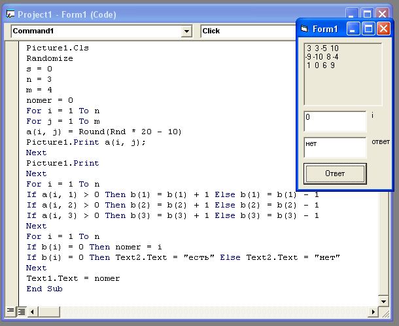Image resolution: width=399 pixels, height=326 pixels.
Task: Click code line m = 4
Action: click(39, 90)
